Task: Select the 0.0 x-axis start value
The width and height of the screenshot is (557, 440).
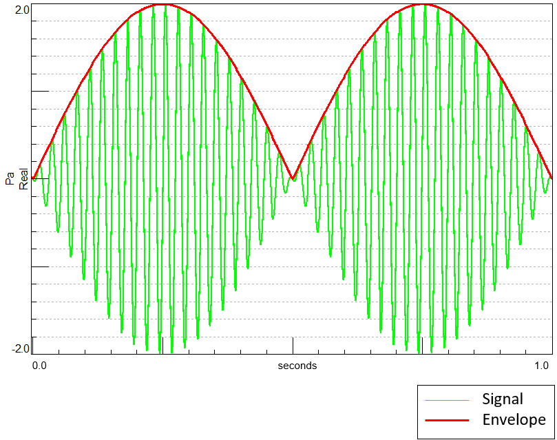Action: (x=40, y=366)
